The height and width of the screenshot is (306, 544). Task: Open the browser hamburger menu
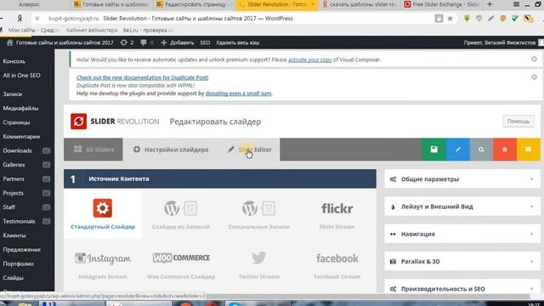[x=516, y=4]
